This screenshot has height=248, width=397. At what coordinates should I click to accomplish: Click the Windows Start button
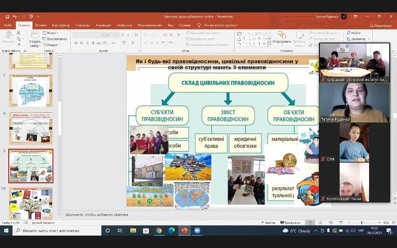tap(6, 230)
